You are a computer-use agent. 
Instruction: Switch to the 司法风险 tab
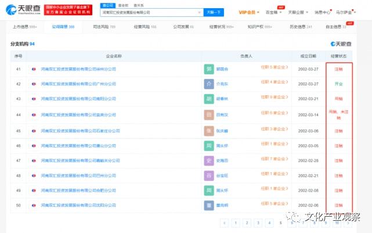click(104, 27)
